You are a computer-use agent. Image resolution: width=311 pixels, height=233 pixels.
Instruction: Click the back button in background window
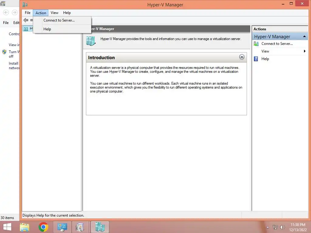[x=6, y=13]
